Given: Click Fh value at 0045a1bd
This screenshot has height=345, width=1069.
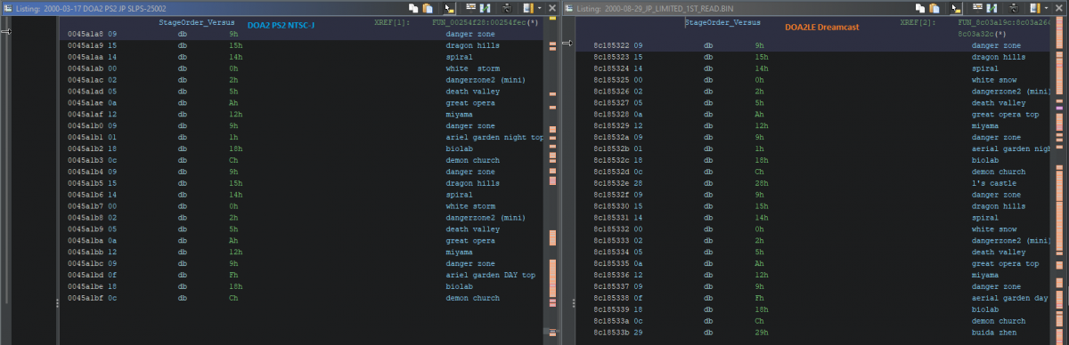Looking at the screenshot, I should coord(233,275).
